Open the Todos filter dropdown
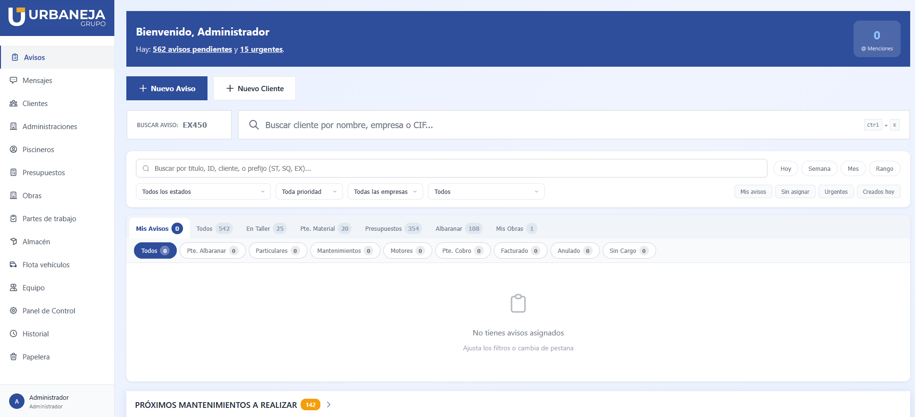Image resolution: width=915 pixels, height=417 pixels. tap(486, 191)
